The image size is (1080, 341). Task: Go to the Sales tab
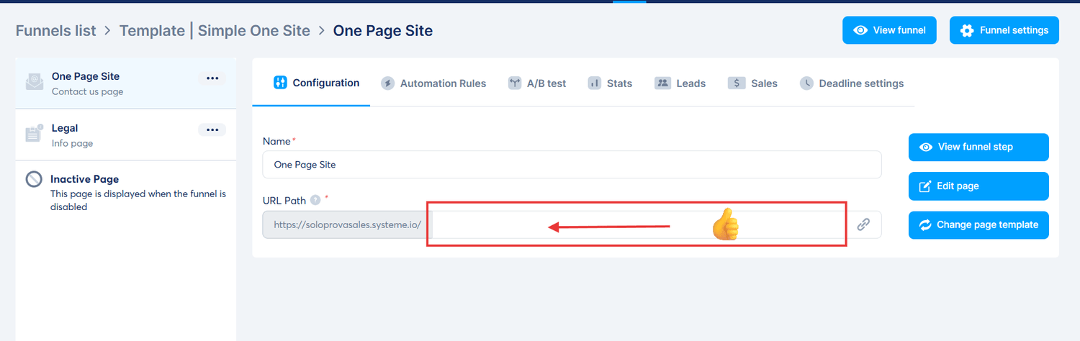753,83
